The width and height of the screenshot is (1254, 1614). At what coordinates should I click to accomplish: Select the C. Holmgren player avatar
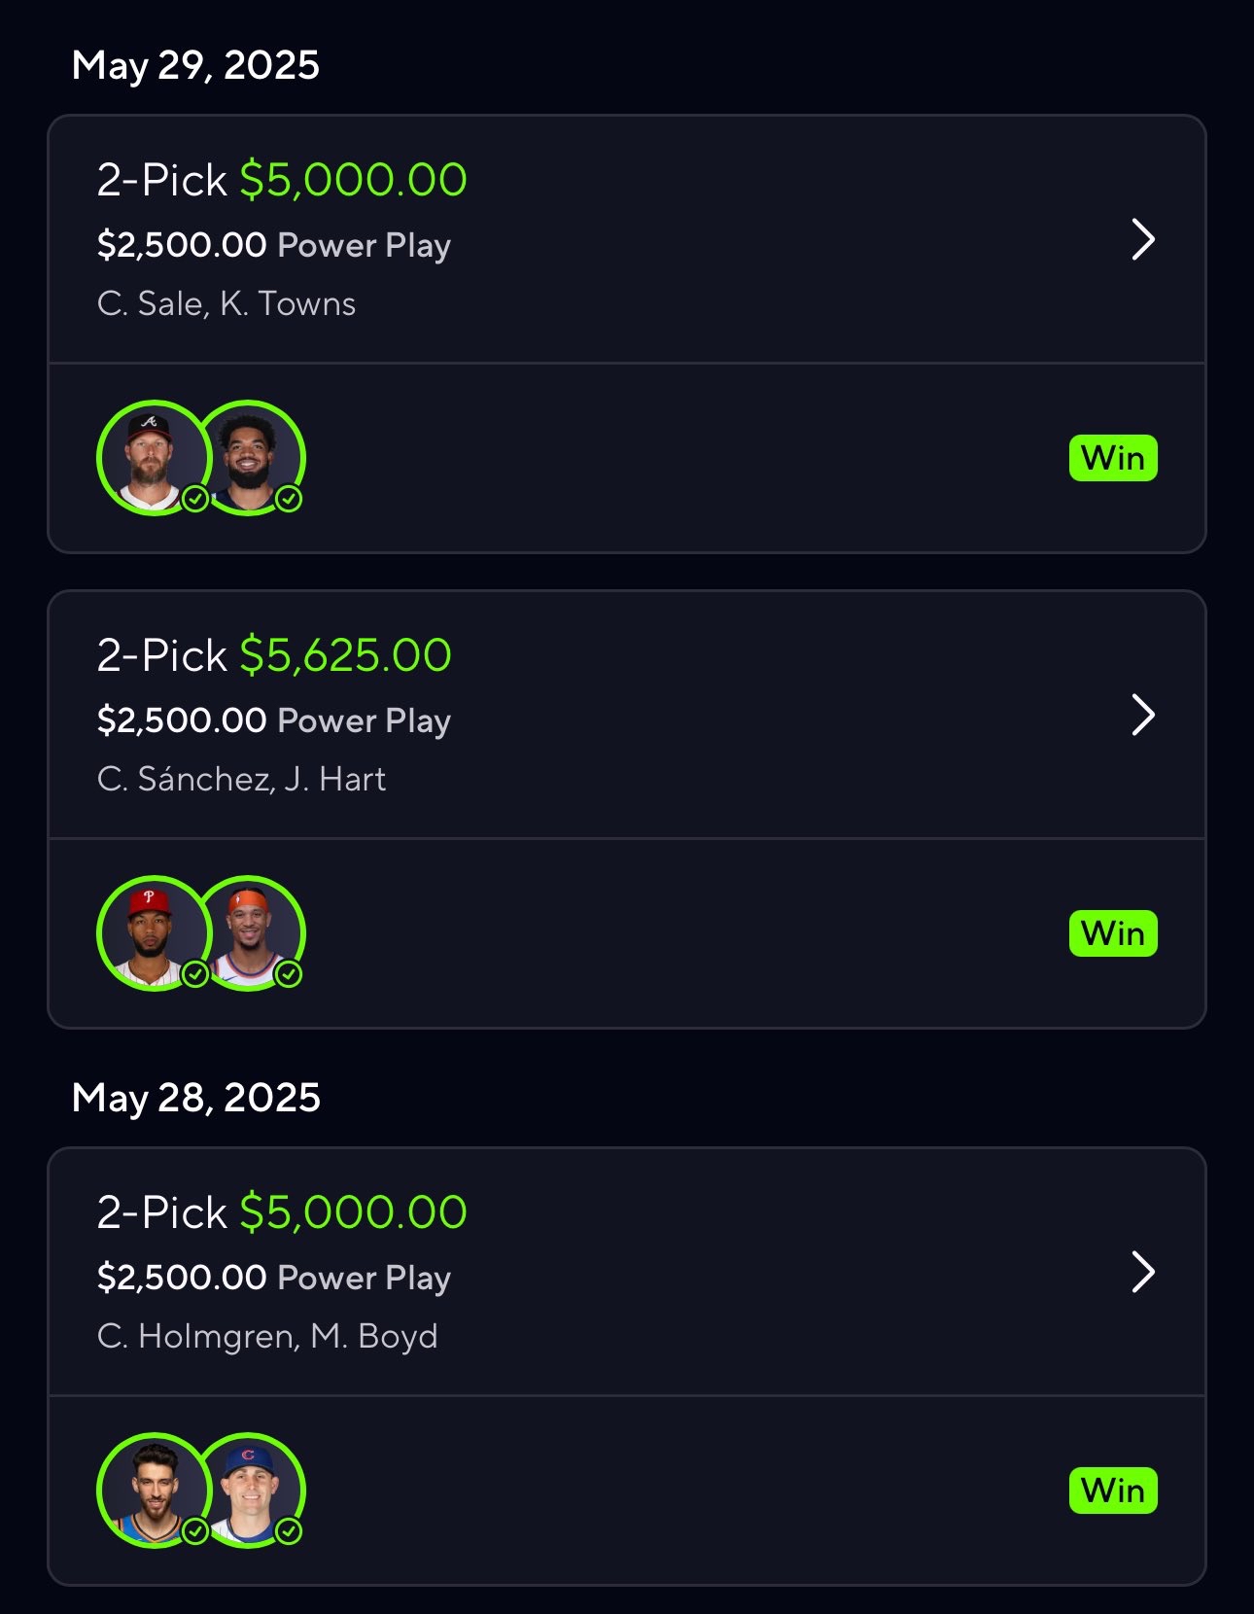click(x=154, y=1490)
